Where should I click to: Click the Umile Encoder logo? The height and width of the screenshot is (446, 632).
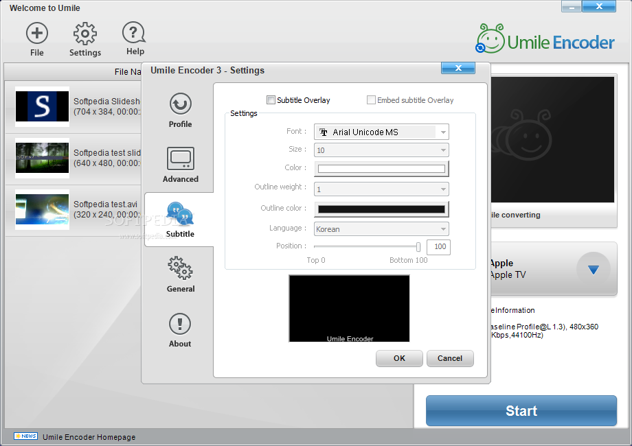coord(545,39)
